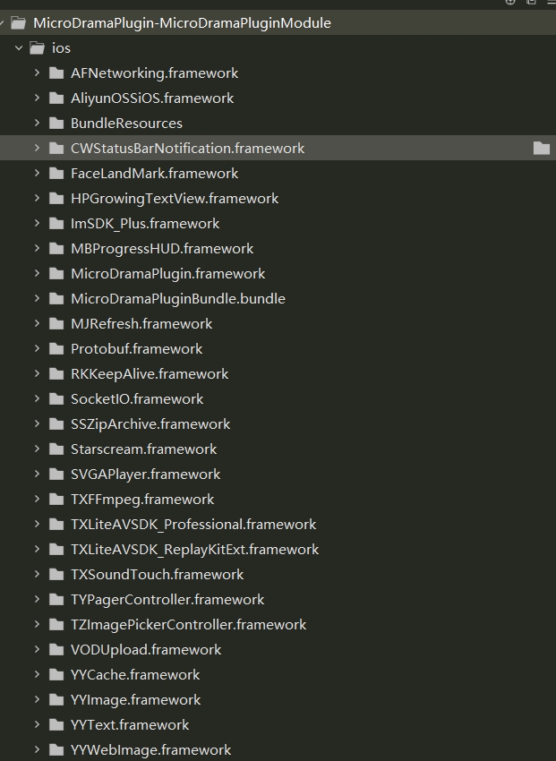Expand YYImage.framework using its chevron

click(x=38, y=700)
